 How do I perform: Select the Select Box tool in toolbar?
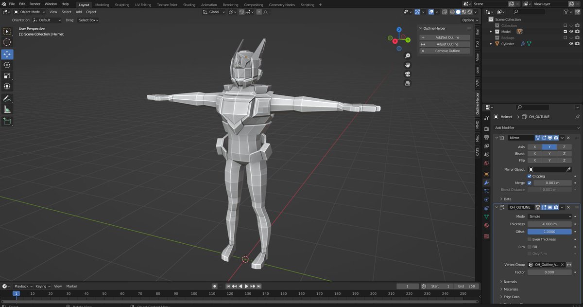tap(7, 32)
